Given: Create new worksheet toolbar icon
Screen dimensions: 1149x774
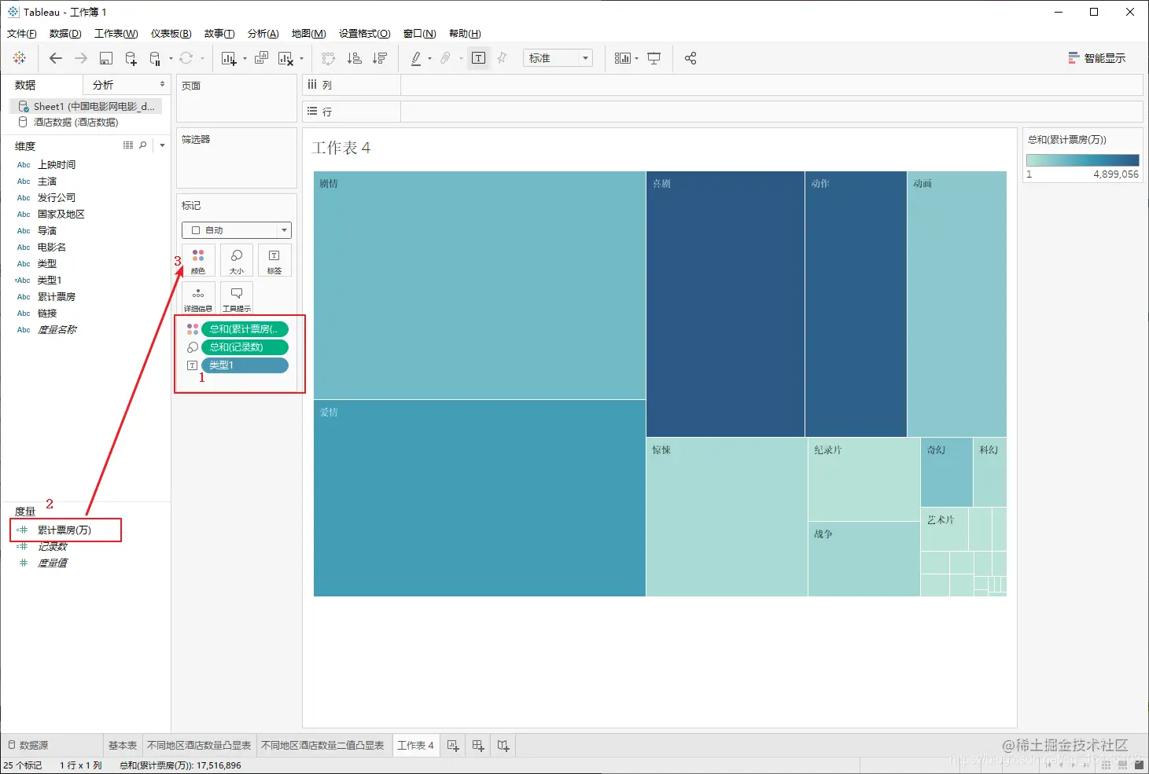Looking at the screenshot, I should 229,58.
